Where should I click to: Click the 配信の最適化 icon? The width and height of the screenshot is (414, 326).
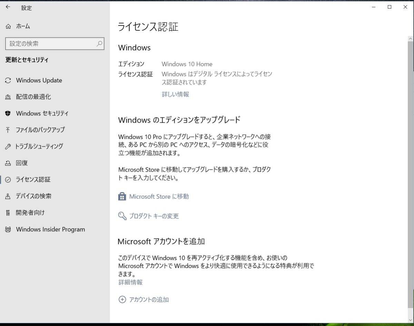pyautogui.click(x=8, y=97)
